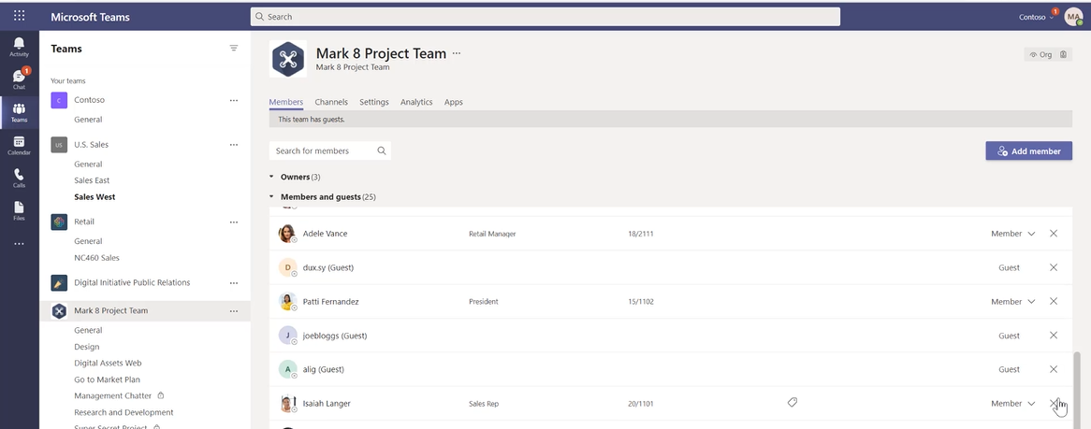
Task: Open more options for U.S. Sales team
Action: [234, 145]
